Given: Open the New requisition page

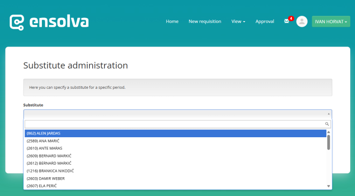Looking at the screenshot, I should [205, 22].
